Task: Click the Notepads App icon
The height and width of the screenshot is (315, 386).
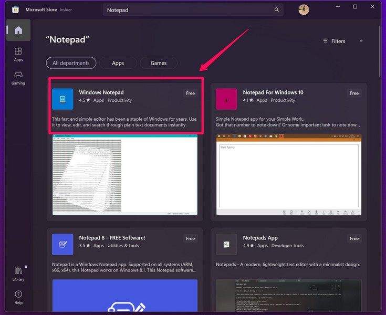Action: 226,244
